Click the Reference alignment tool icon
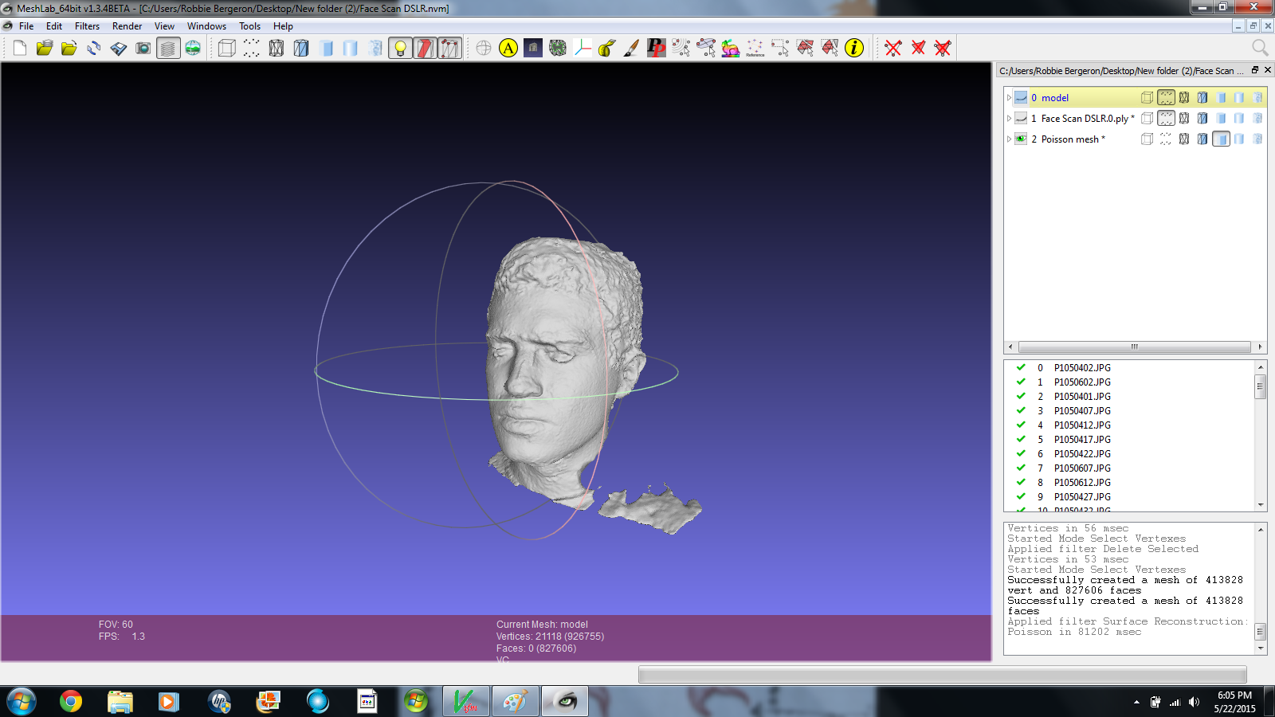The width and height of the screenshot is (1275, 717). (755, 49)
